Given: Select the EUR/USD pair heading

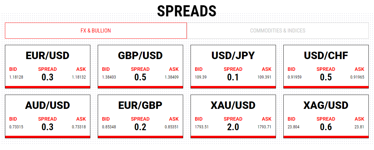Looking at the screenshot, I should [47, 56].
